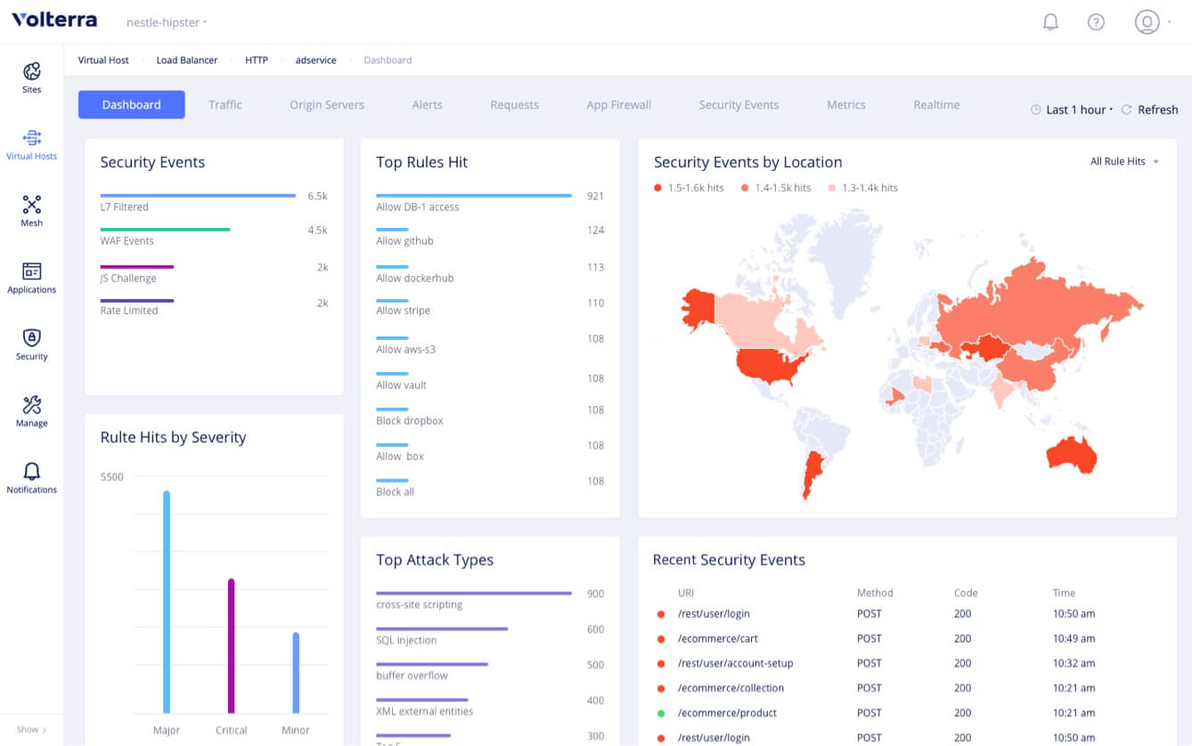Expand the sidebar with Show
Screen dimensions: 1192x746
point(31,730)
